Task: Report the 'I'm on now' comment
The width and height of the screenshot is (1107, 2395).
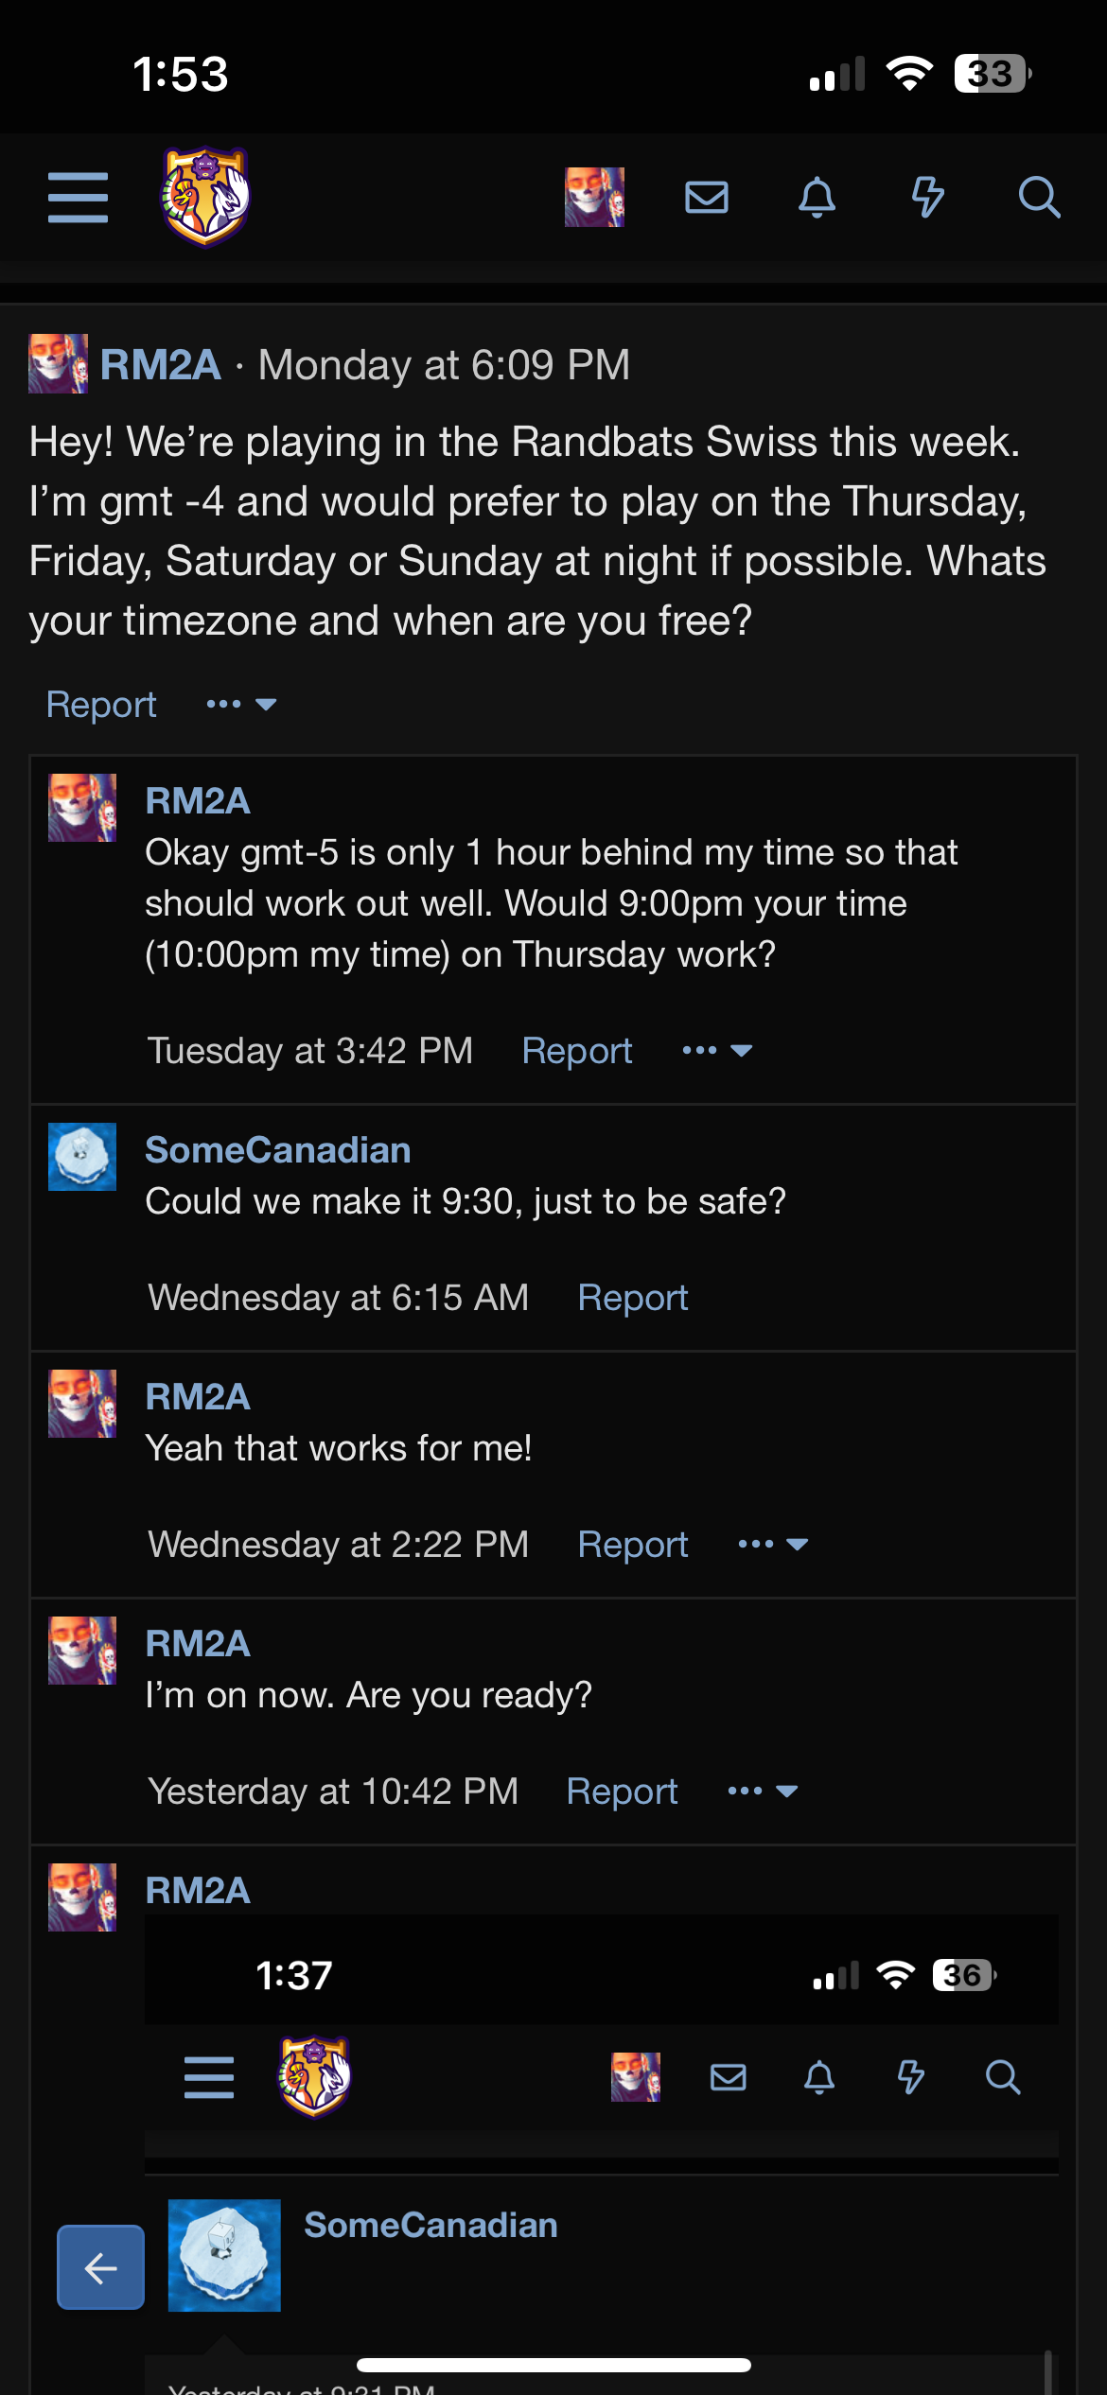Action: [622, 1791]
